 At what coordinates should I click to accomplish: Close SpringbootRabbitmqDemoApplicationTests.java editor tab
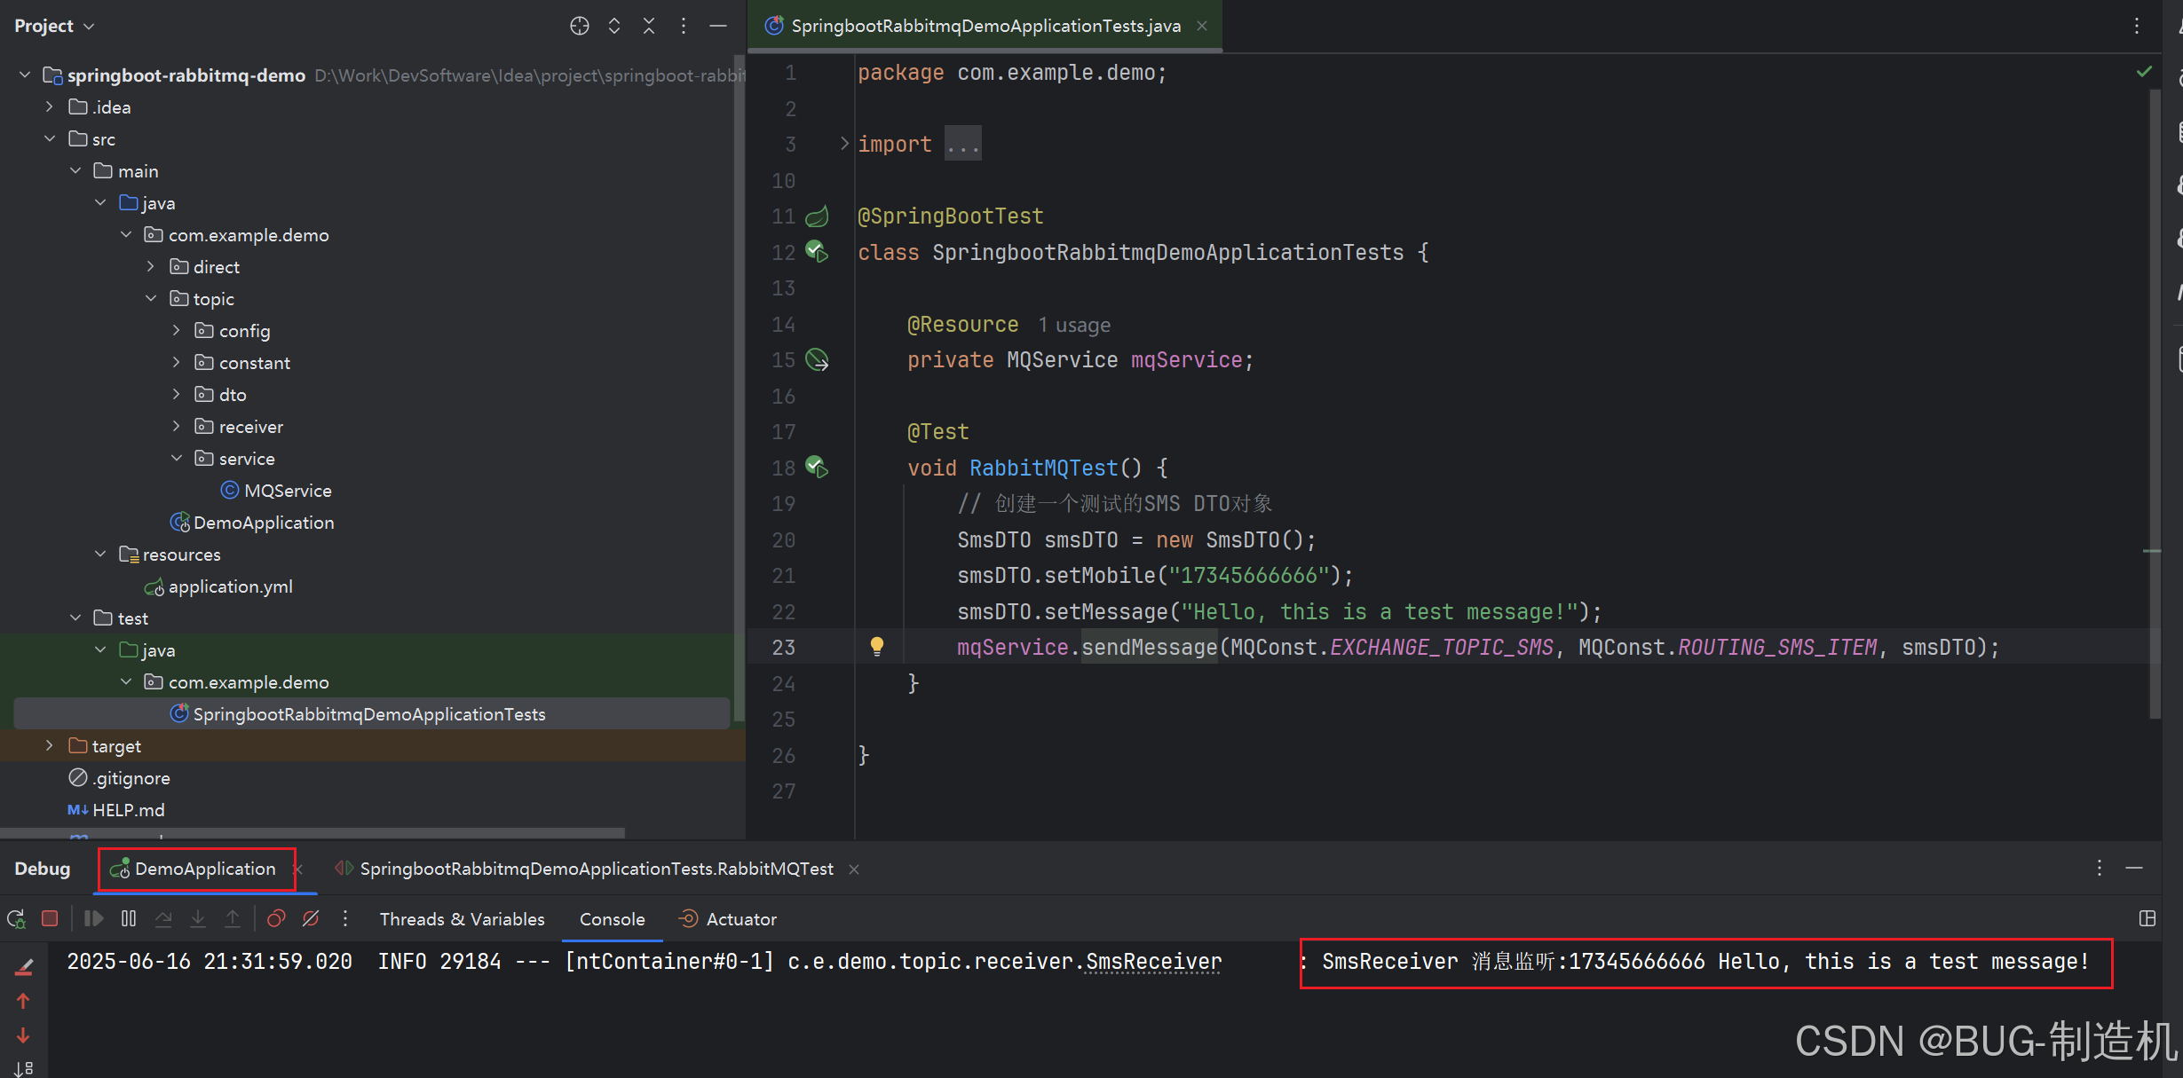point(1202,26)
